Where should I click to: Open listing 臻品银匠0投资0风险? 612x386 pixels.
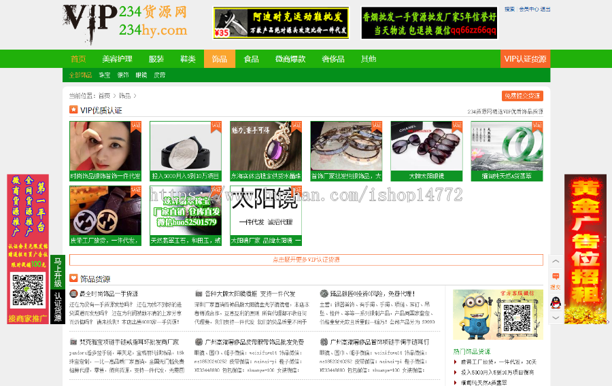(x=373, y=294)
